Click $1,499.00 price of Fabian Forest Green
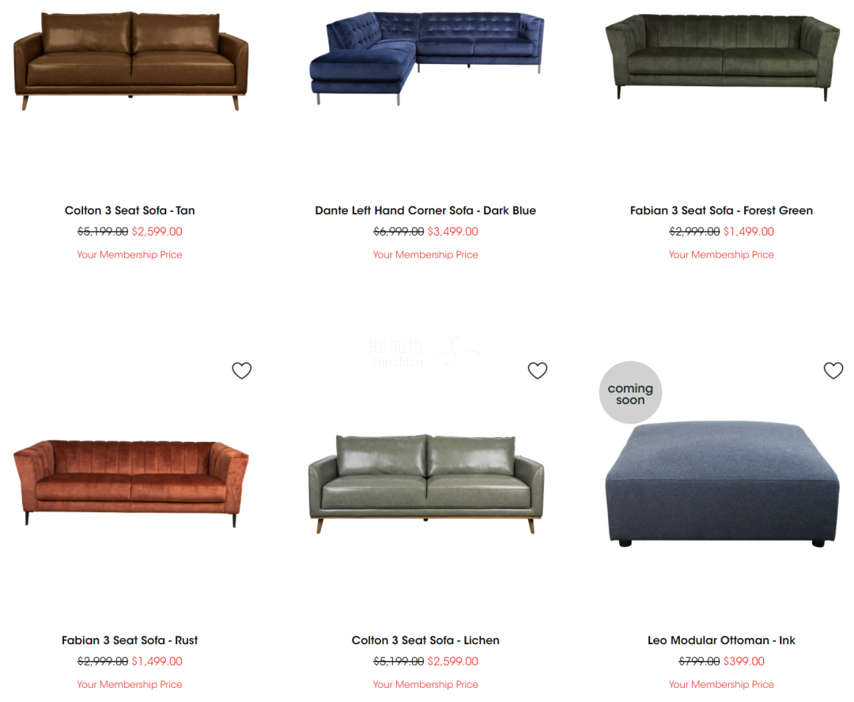The height and width of the screenshot is (702, 854). point(748,232)
